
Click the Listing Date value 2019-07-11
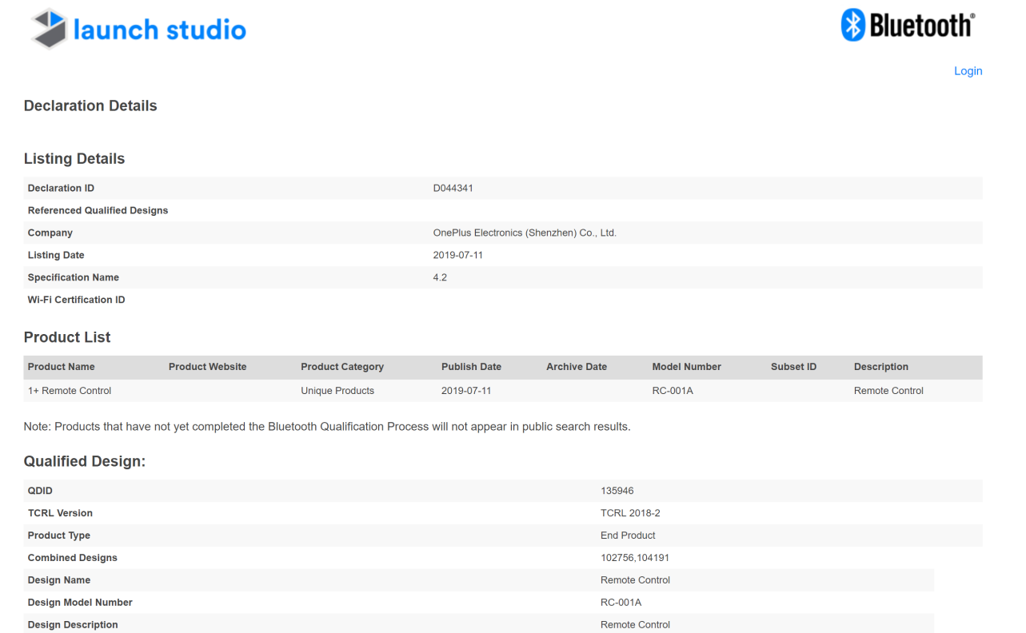457,256
